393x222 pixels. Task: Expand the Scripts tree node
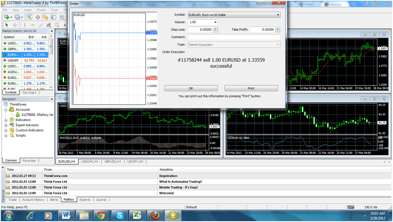6,136
